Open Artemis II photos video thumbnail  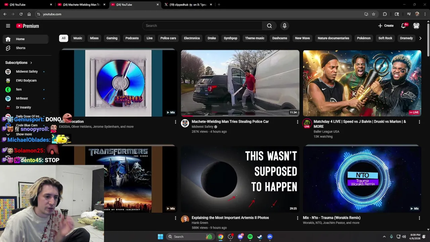tap(240, 179)
